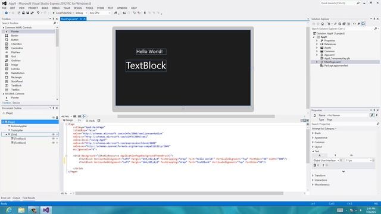The height and width of the screenshot is (214, 381).
Task: Select the Button control in Toolbox
Action: click(14, 40)
